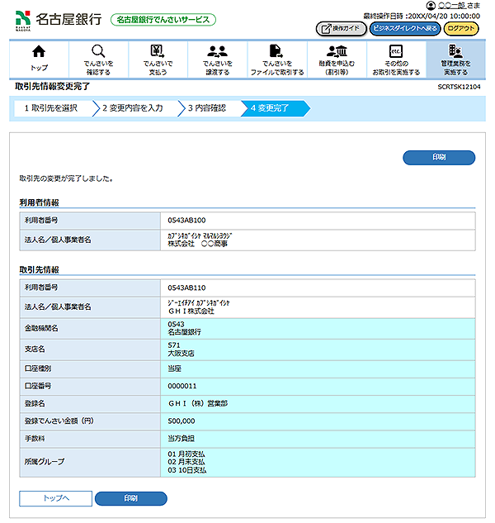495x523 pixels.
Task: Open the 操作ガイド help button
Action: pos(341,28)
